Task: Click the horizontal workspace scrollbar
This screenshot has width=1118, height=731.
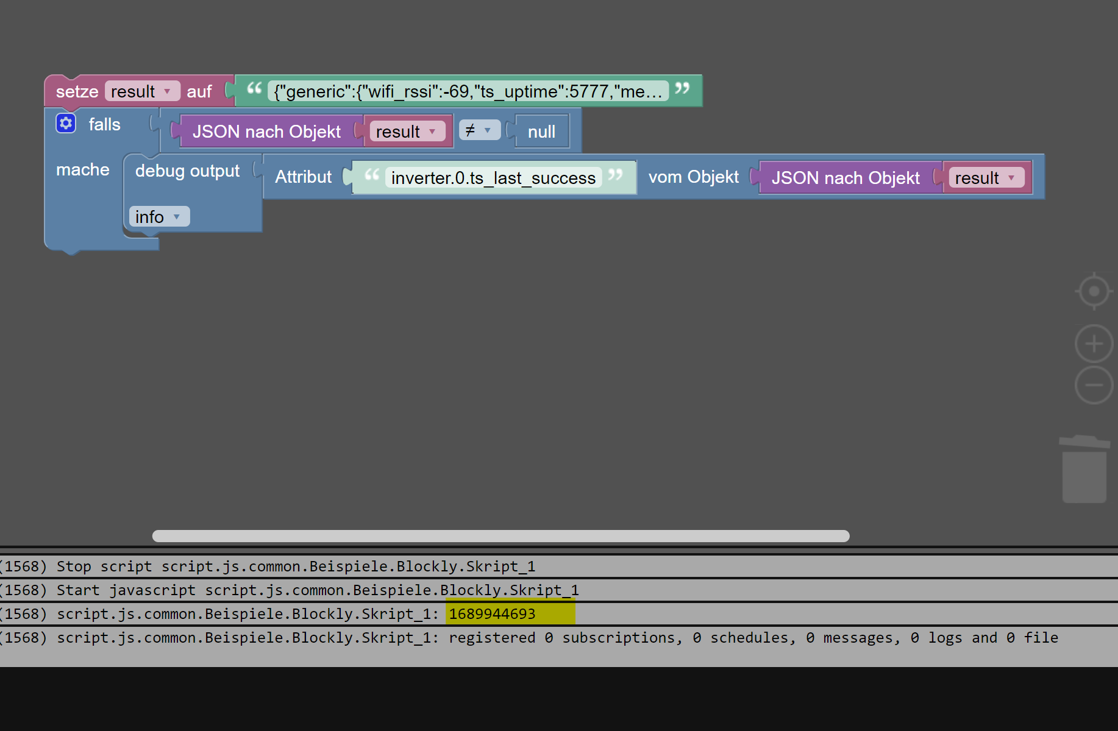Action: (x=500, y=536)
